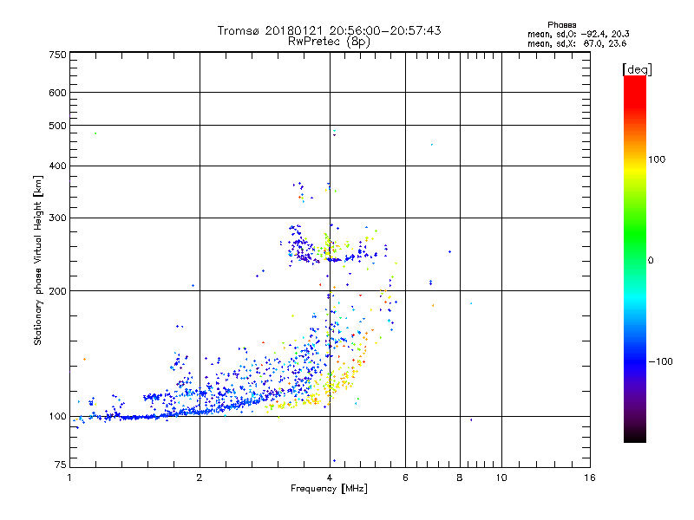694x520 pixels.
Task: Click the y-axis tick label '300'
Action: (57, 218)
